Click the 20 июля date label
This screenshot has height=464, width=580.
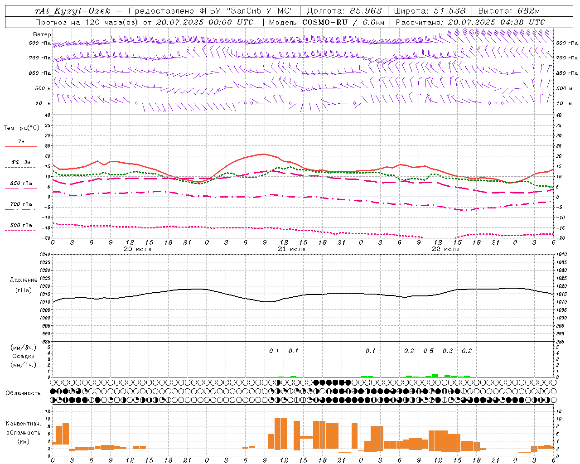(x=138, y=249)
